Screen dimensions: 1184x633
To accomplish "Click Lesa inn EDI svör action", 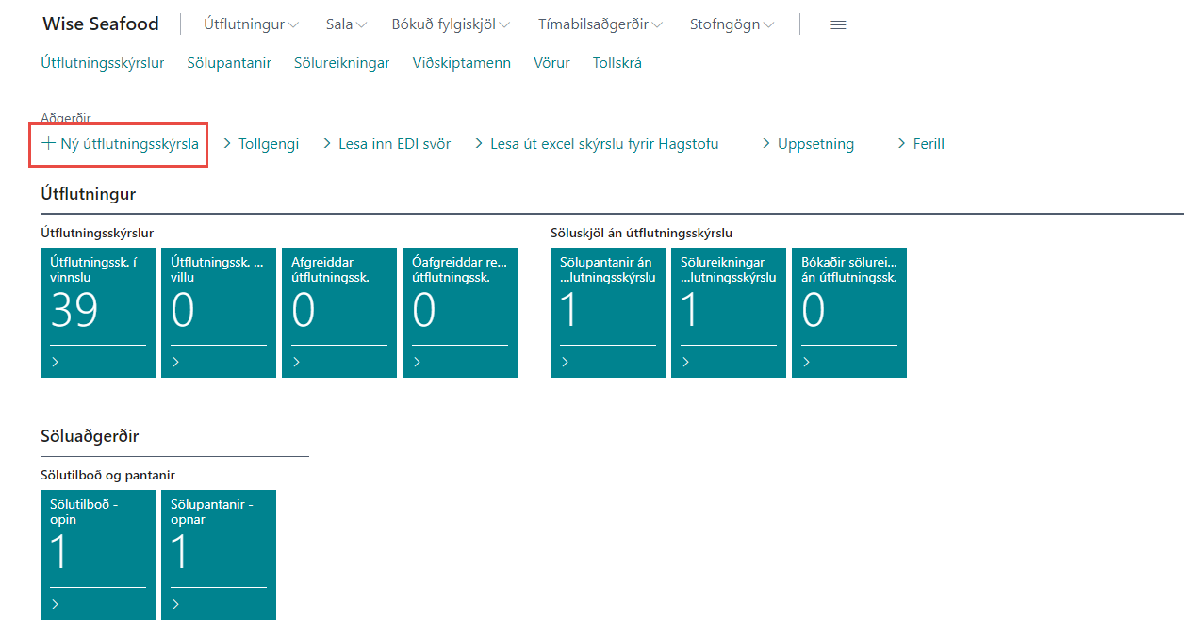I will tap(394, 144).
